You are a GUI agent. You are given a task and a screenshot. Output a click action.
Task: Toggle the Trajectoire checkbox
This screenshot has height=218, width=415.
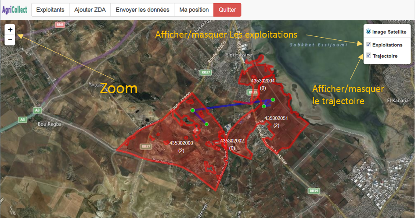pyautogui.click(x=368, y=56)
